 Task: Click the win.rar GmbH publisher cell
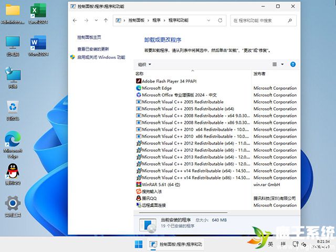[x=267, y=184]
